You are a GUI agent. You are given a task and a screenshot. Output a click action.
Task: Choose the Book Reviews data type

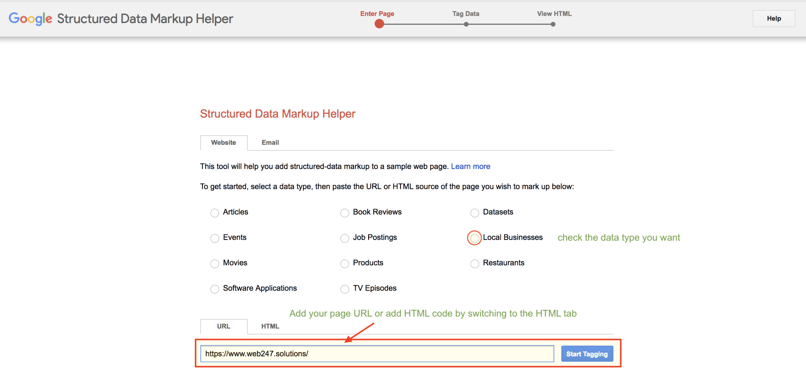(345, 213)
